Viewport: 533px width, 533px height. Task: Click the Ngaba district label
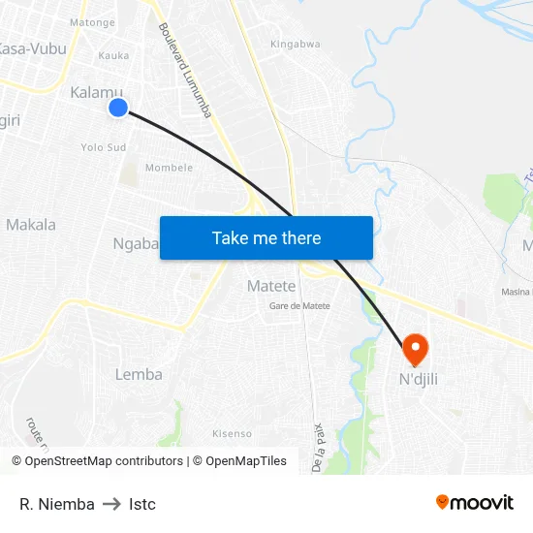[136, 243]
